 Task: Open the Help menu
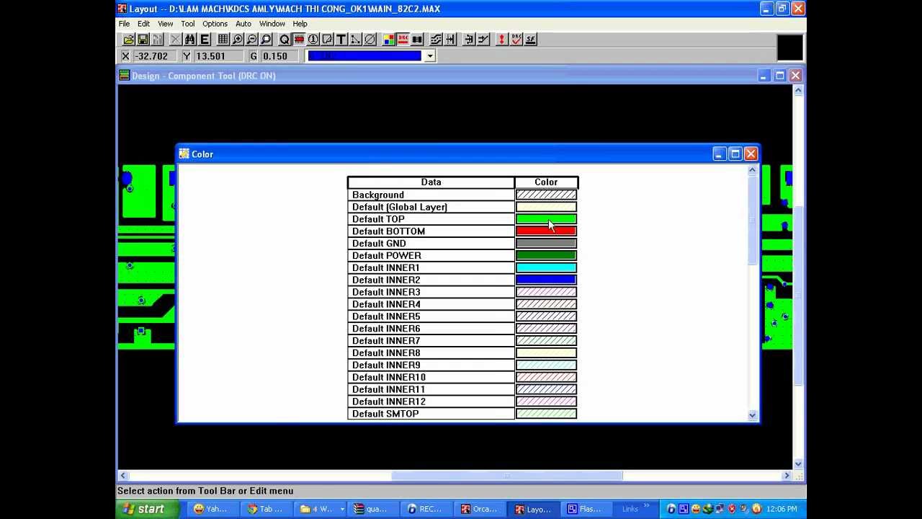[x=300, y=24]
